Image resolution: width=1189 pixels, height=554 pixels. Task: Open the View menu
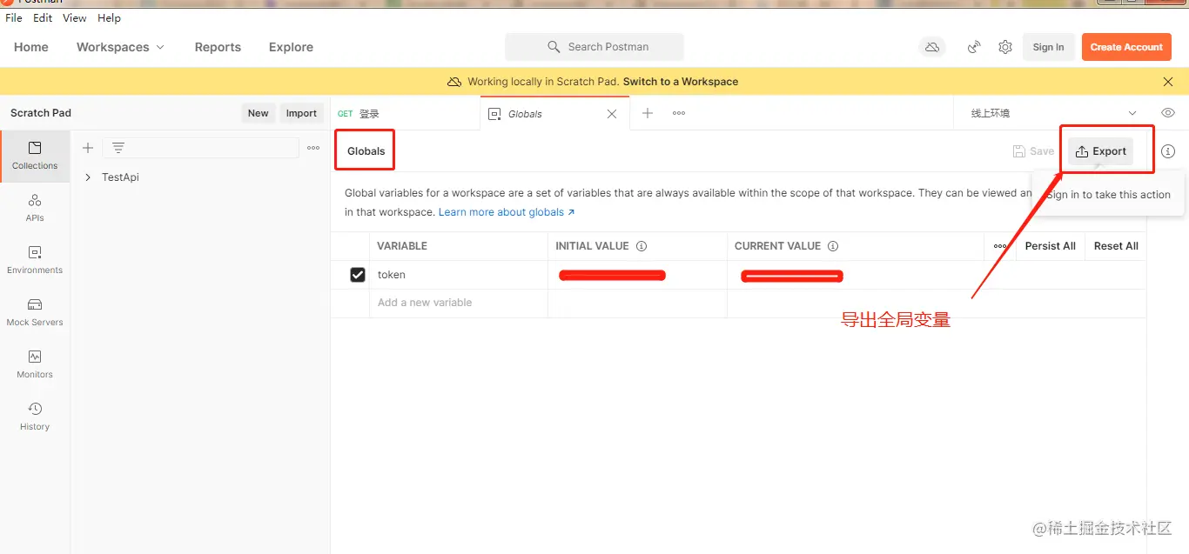pyautogui.click(x=75, y=17)
